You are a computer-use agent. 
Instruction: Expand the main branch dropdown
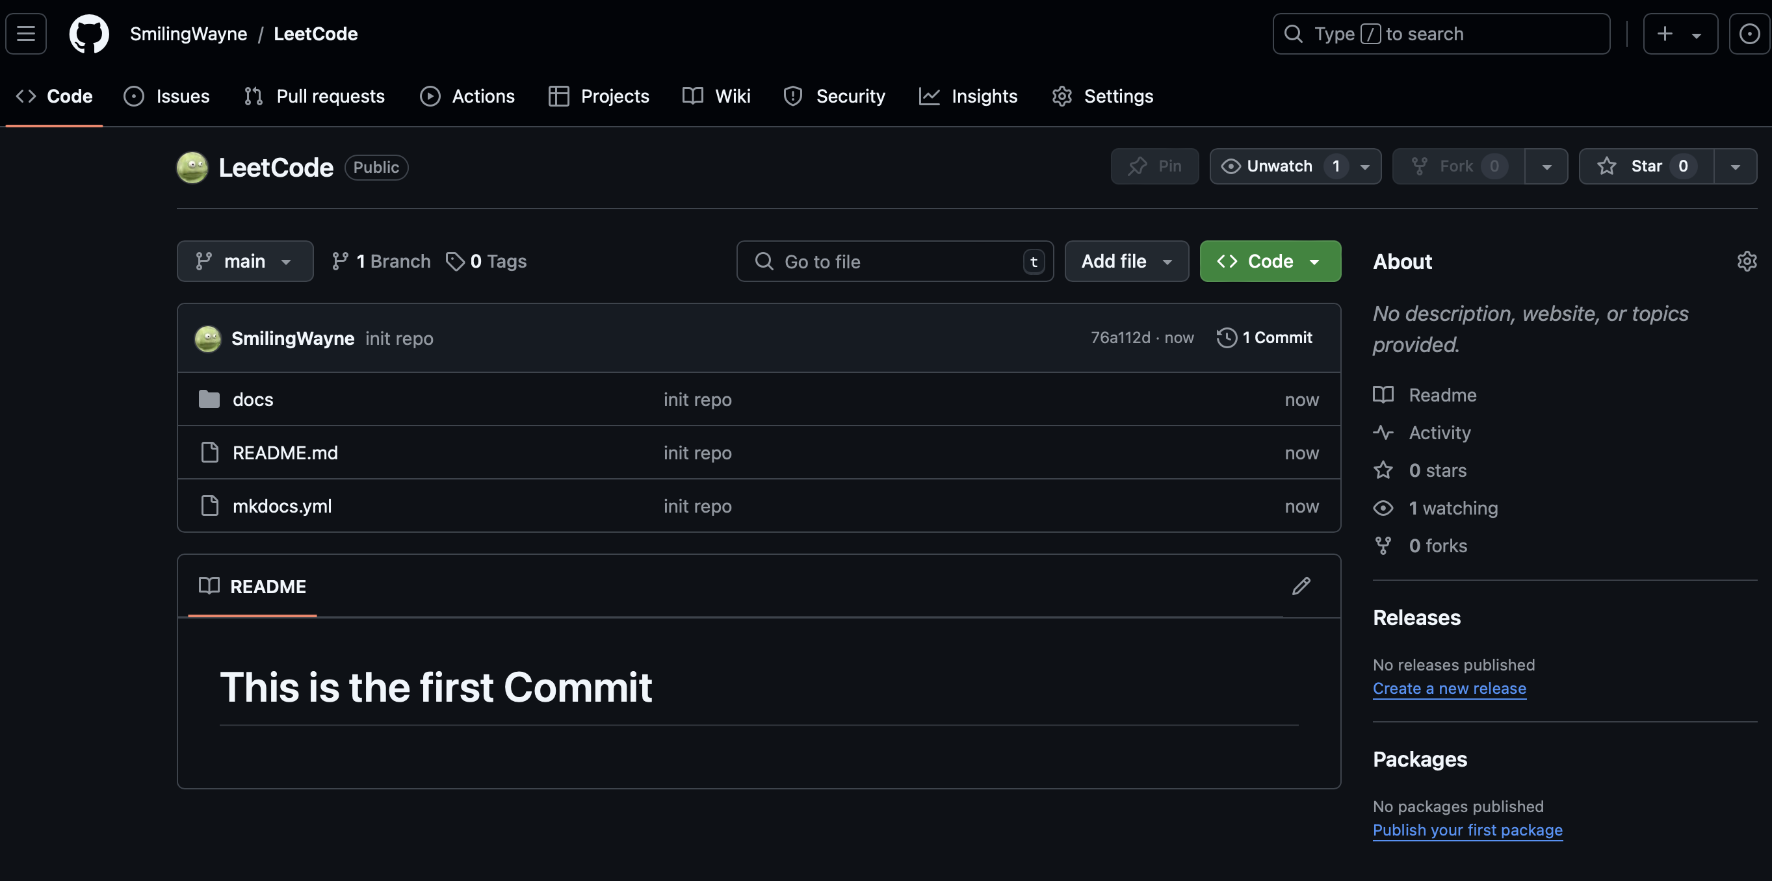coord(245,261)
